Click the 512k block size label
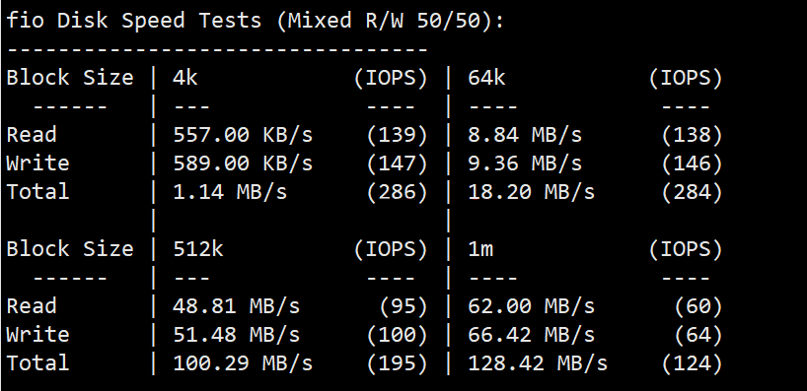The image size is (807, 391). click(198, 249)
